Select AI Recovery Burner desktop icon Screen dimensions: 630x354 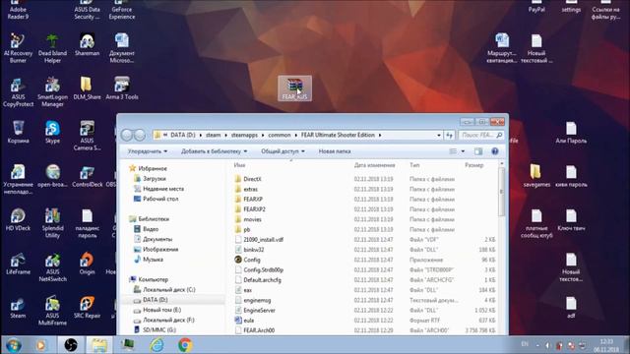(18, 48)
